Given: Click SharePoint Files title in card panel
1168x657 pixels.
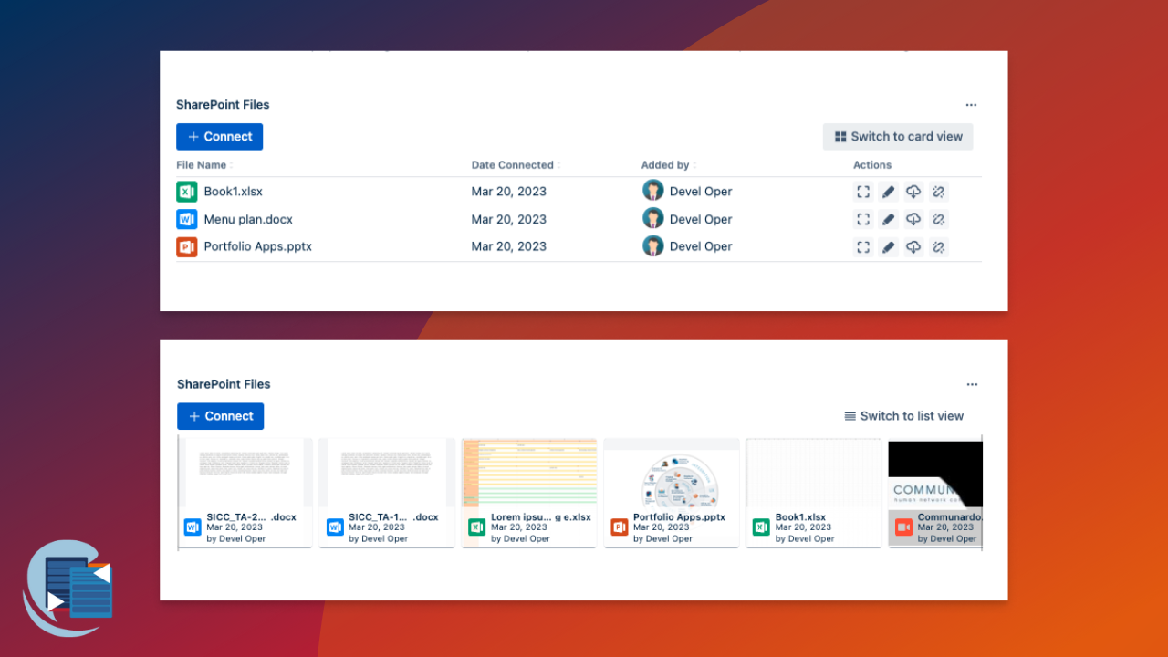Looking at the screenshot, I should [x=224, y=384].
